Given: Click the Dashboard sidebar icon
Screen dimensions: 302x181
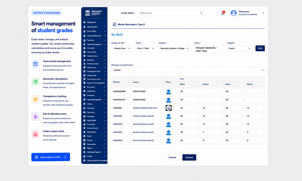Looking at the screenshot, I should click(84, 22).
